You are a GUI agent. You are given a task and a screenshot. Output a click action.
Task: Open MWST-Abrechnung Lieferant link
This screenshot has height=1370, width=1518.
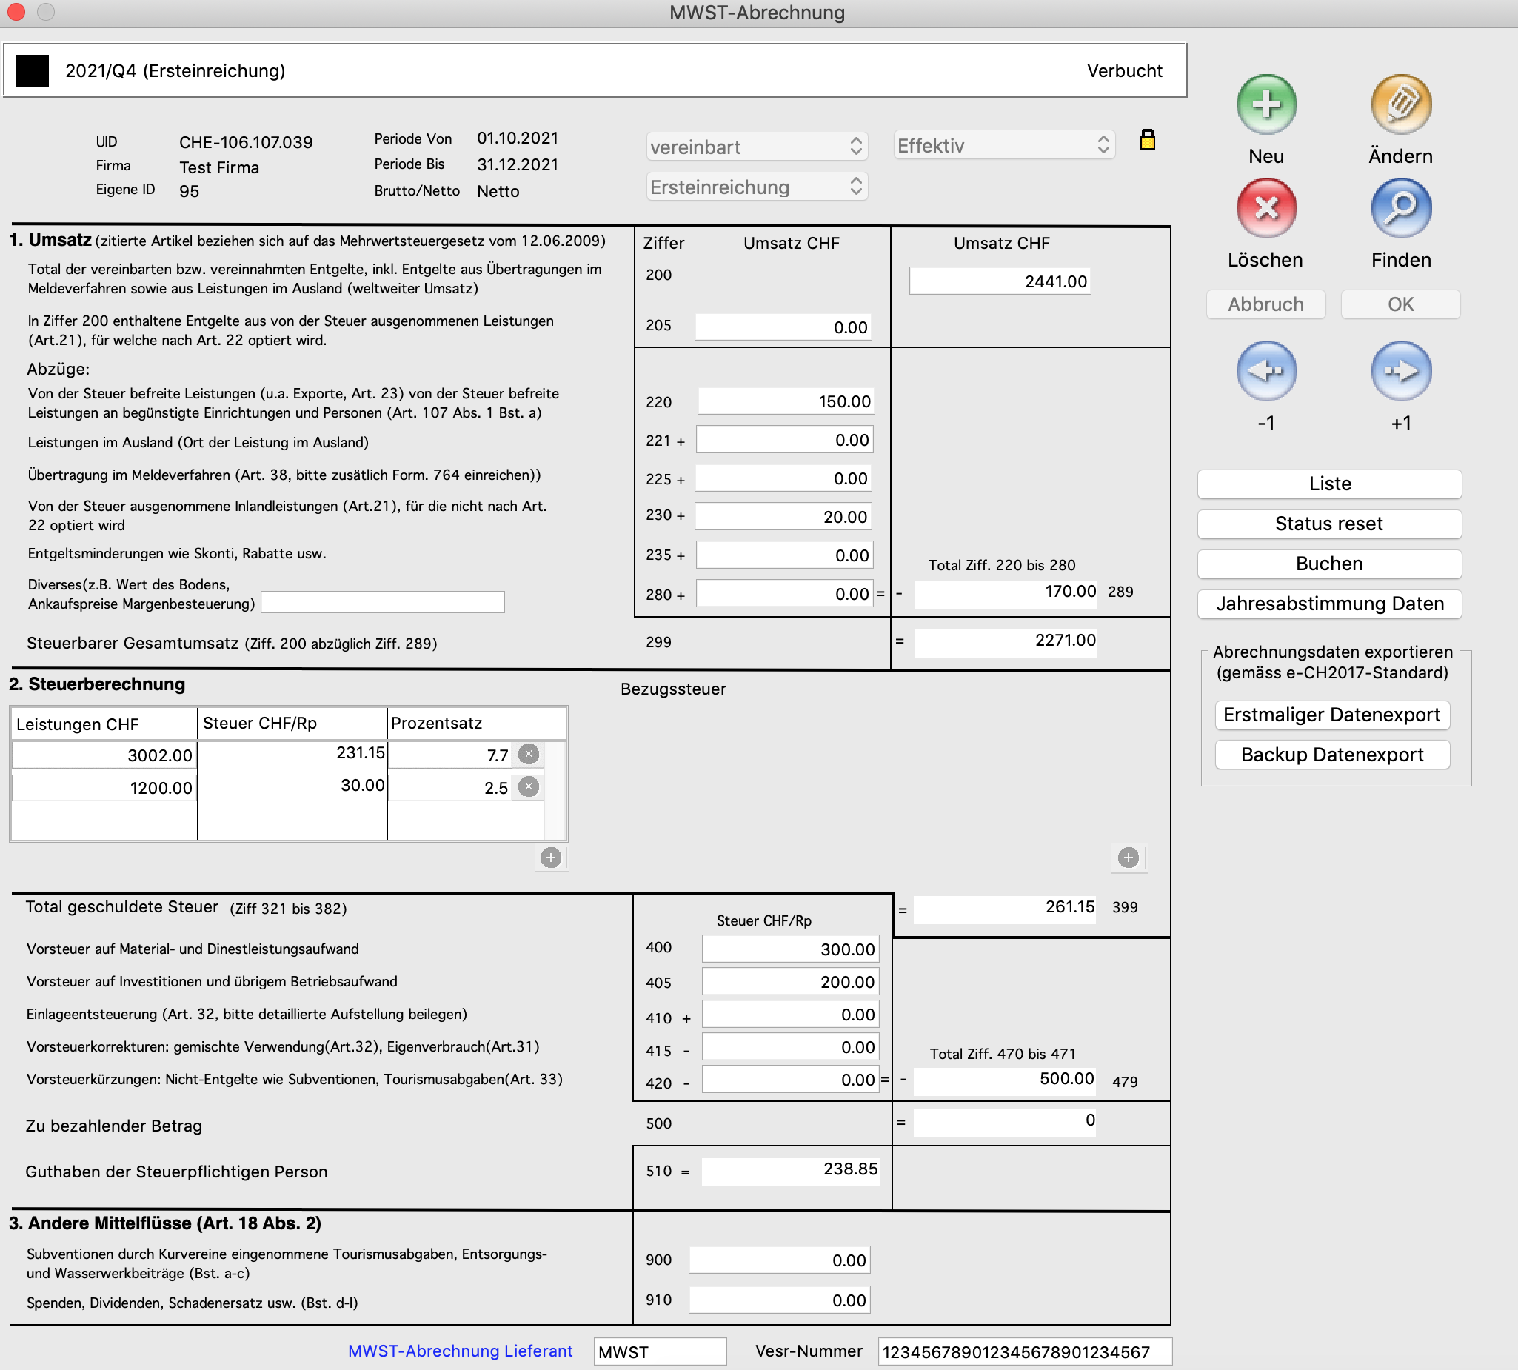click(460, 1351)
